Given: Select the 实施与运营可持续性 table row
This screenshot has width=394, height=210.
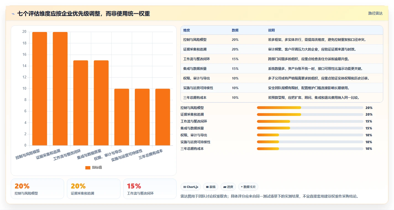Looking at the screenshot, I should coord(282,88).
